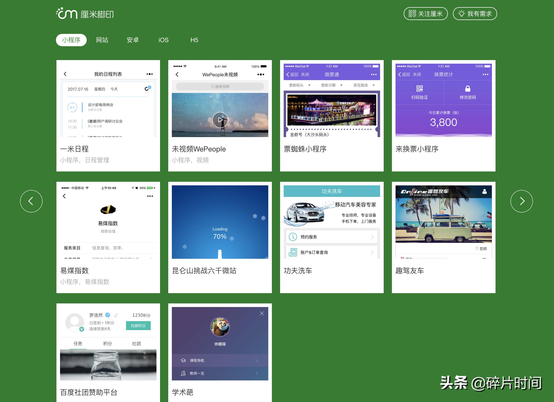The height and width of the screenshot is (402, 554).
Task: Switch to the 网站 tab
Action: point(102,40)
